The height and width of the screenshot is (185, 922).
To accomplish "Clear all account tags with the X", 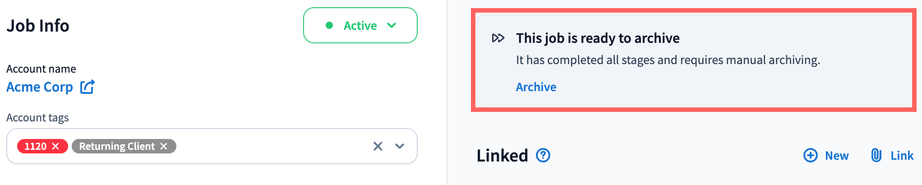I will [x=378, y=146].
